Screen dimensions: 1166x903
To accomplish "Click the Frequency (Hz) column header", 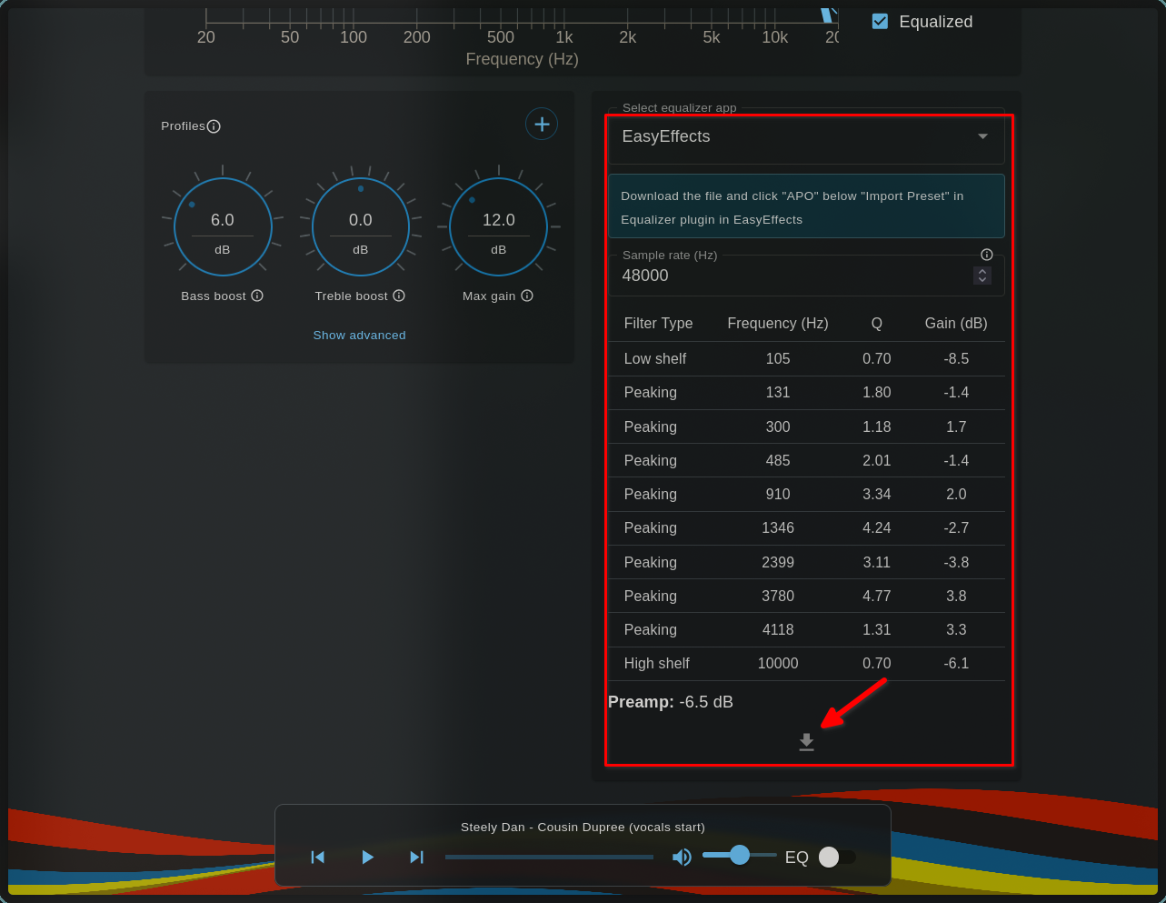I will tap(778, 323).
